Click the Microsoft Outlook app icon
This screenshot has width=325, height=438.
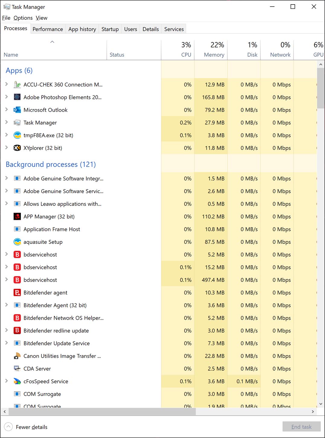tap(17, 110)
